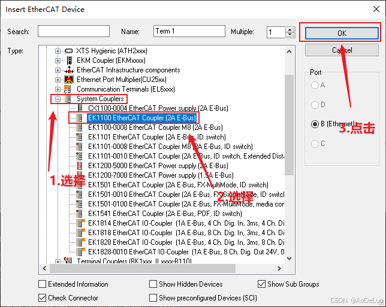
Task: Uncheck the Show Sub Groups checkbox
Action: click(261, 284)
